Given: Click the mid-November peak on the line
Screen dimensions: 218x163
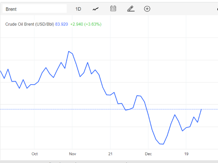Looking at the screenshot, I should pos(88,62).
